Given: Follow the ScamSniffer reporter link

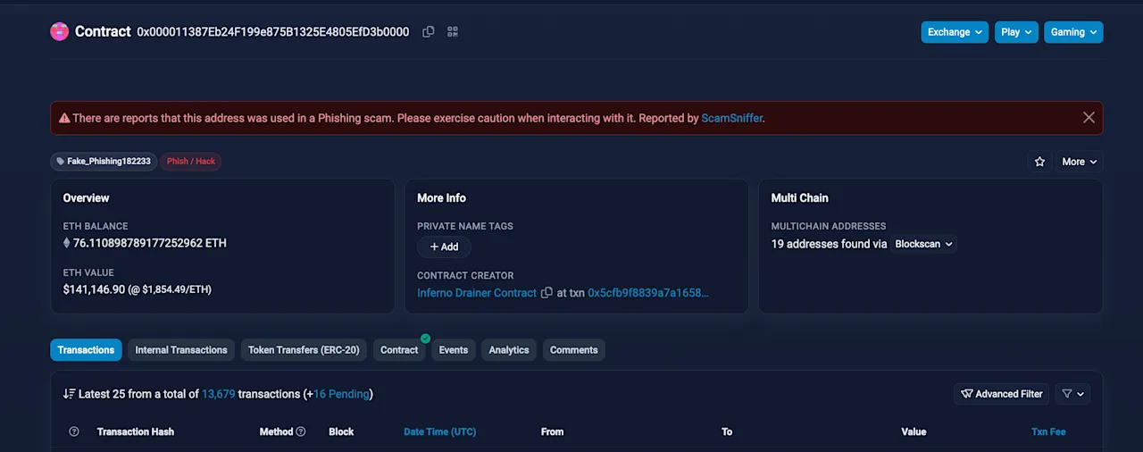Looking at the screenshot, I should [732, 118].
